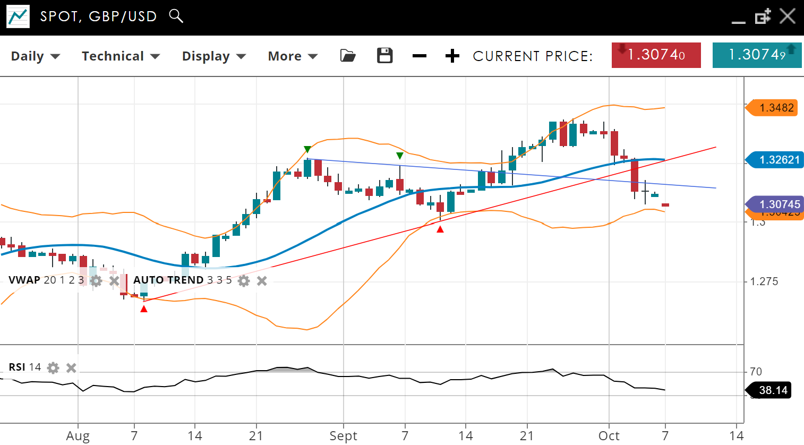
Task: Pop out the chart window
Action: 763,16
